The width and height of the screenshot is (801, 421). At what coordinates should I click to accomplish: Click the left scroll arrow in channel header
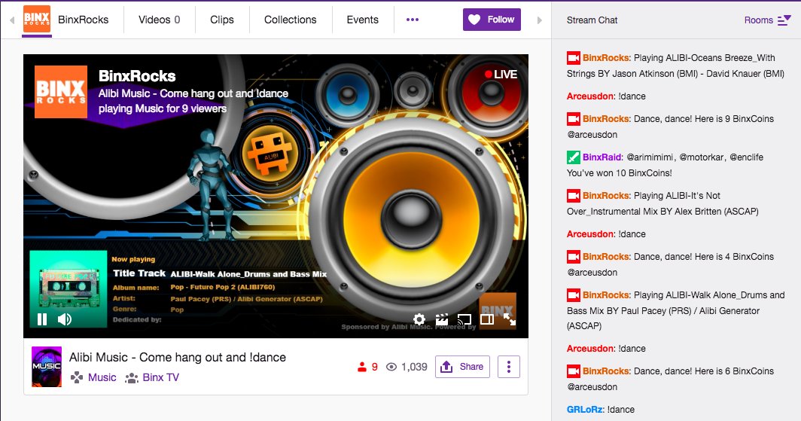(12, 20)
